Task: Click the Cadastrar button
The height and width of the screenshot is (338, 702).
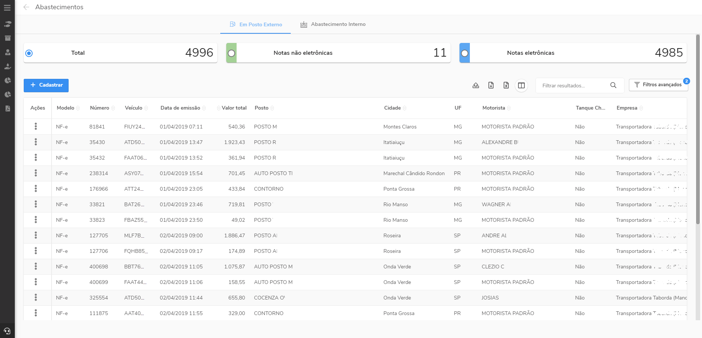Action: 46,85
